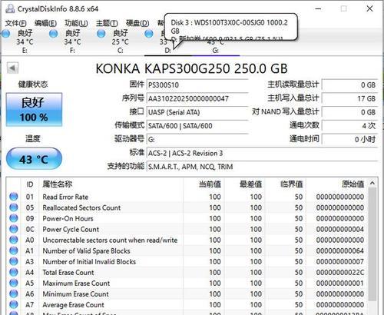Click status orb of Read Error Rate
The image size is (384, 315).
pos(14,197)
